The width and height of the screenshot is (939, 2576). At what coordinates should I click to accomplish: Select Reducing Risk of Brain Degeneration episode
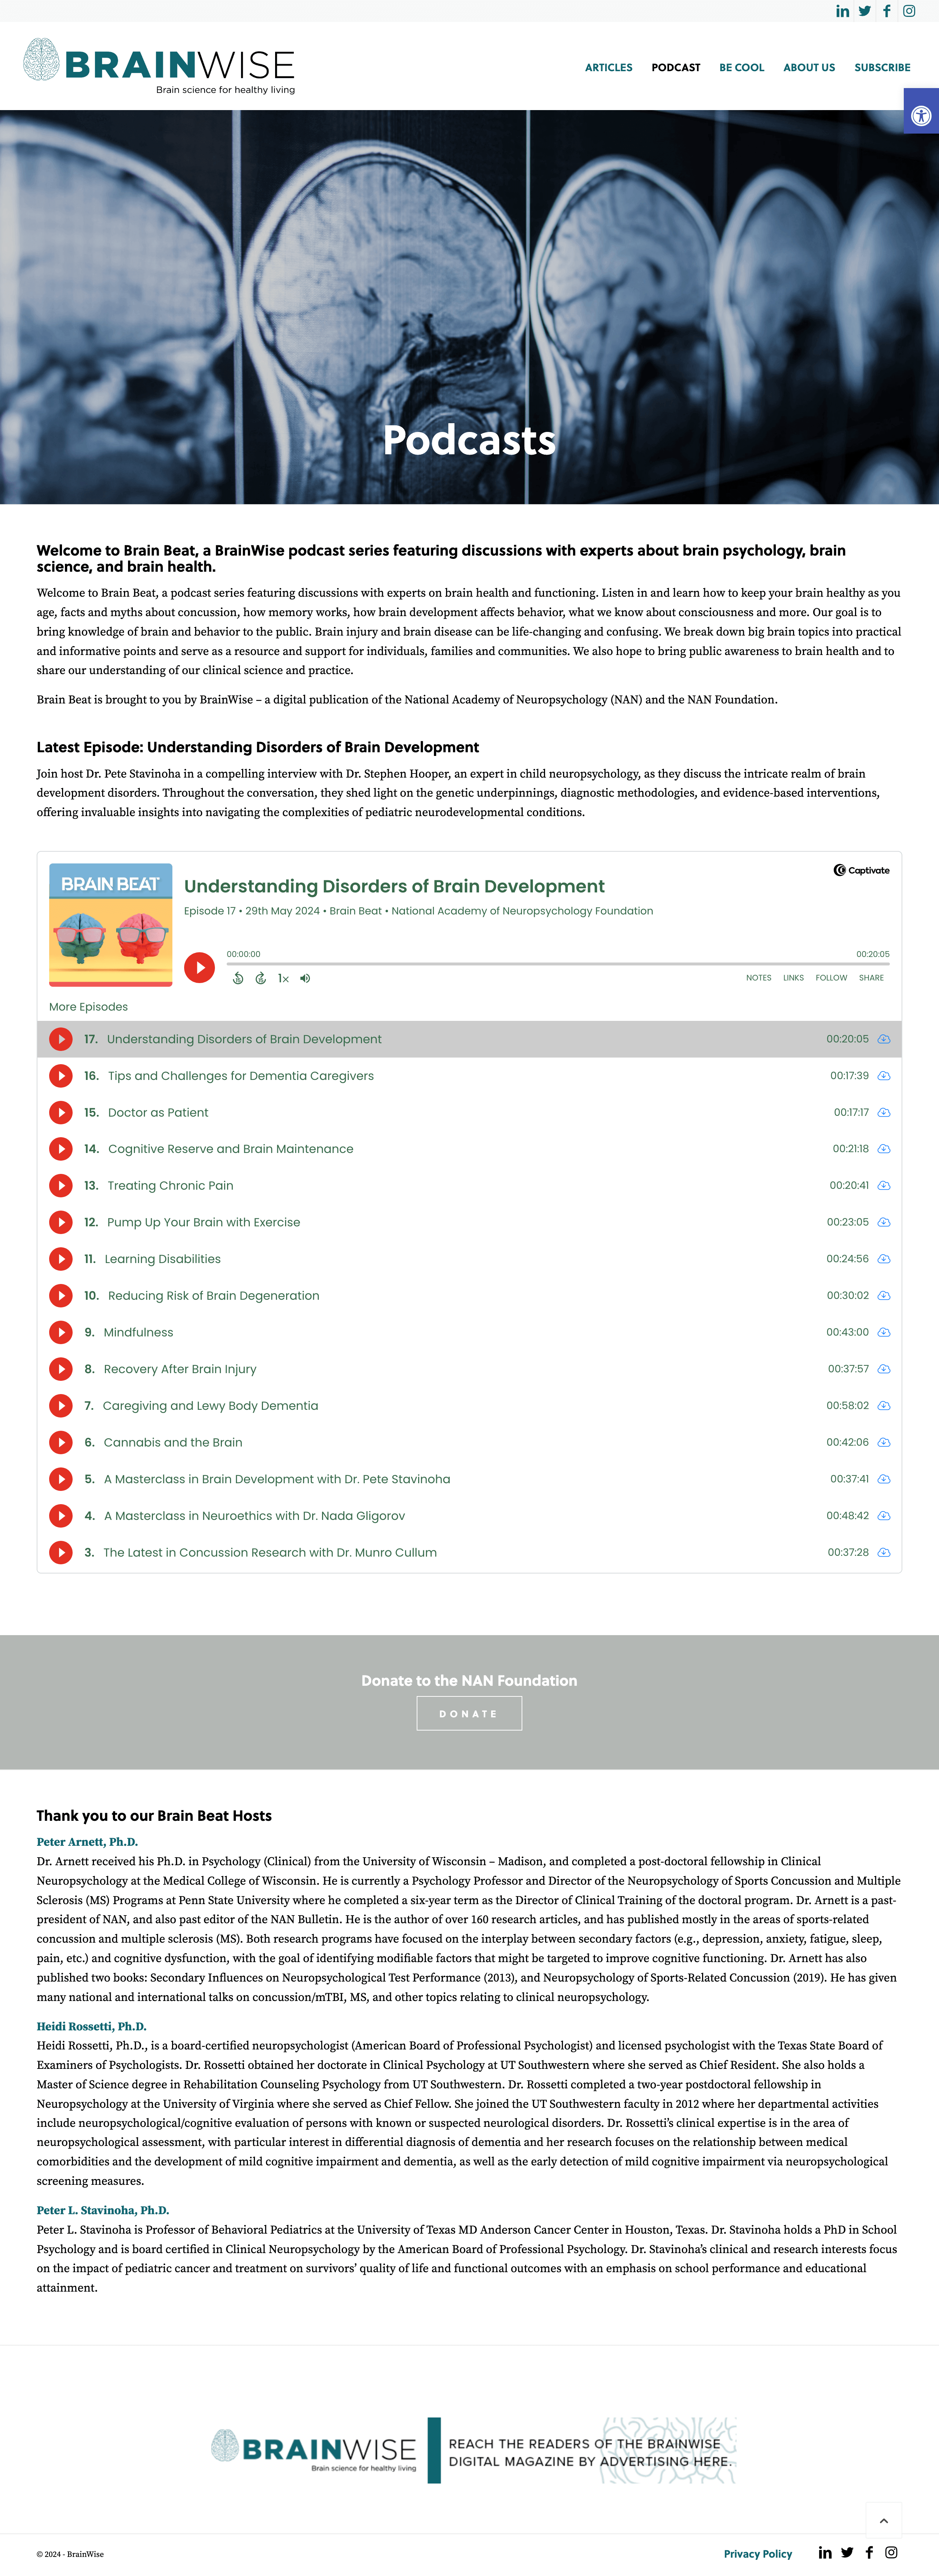point(214,1296)
